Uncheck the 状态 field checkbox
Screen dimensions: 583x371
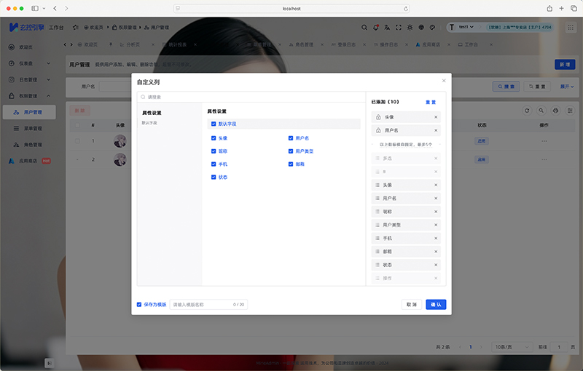click(x=214, y=177)
